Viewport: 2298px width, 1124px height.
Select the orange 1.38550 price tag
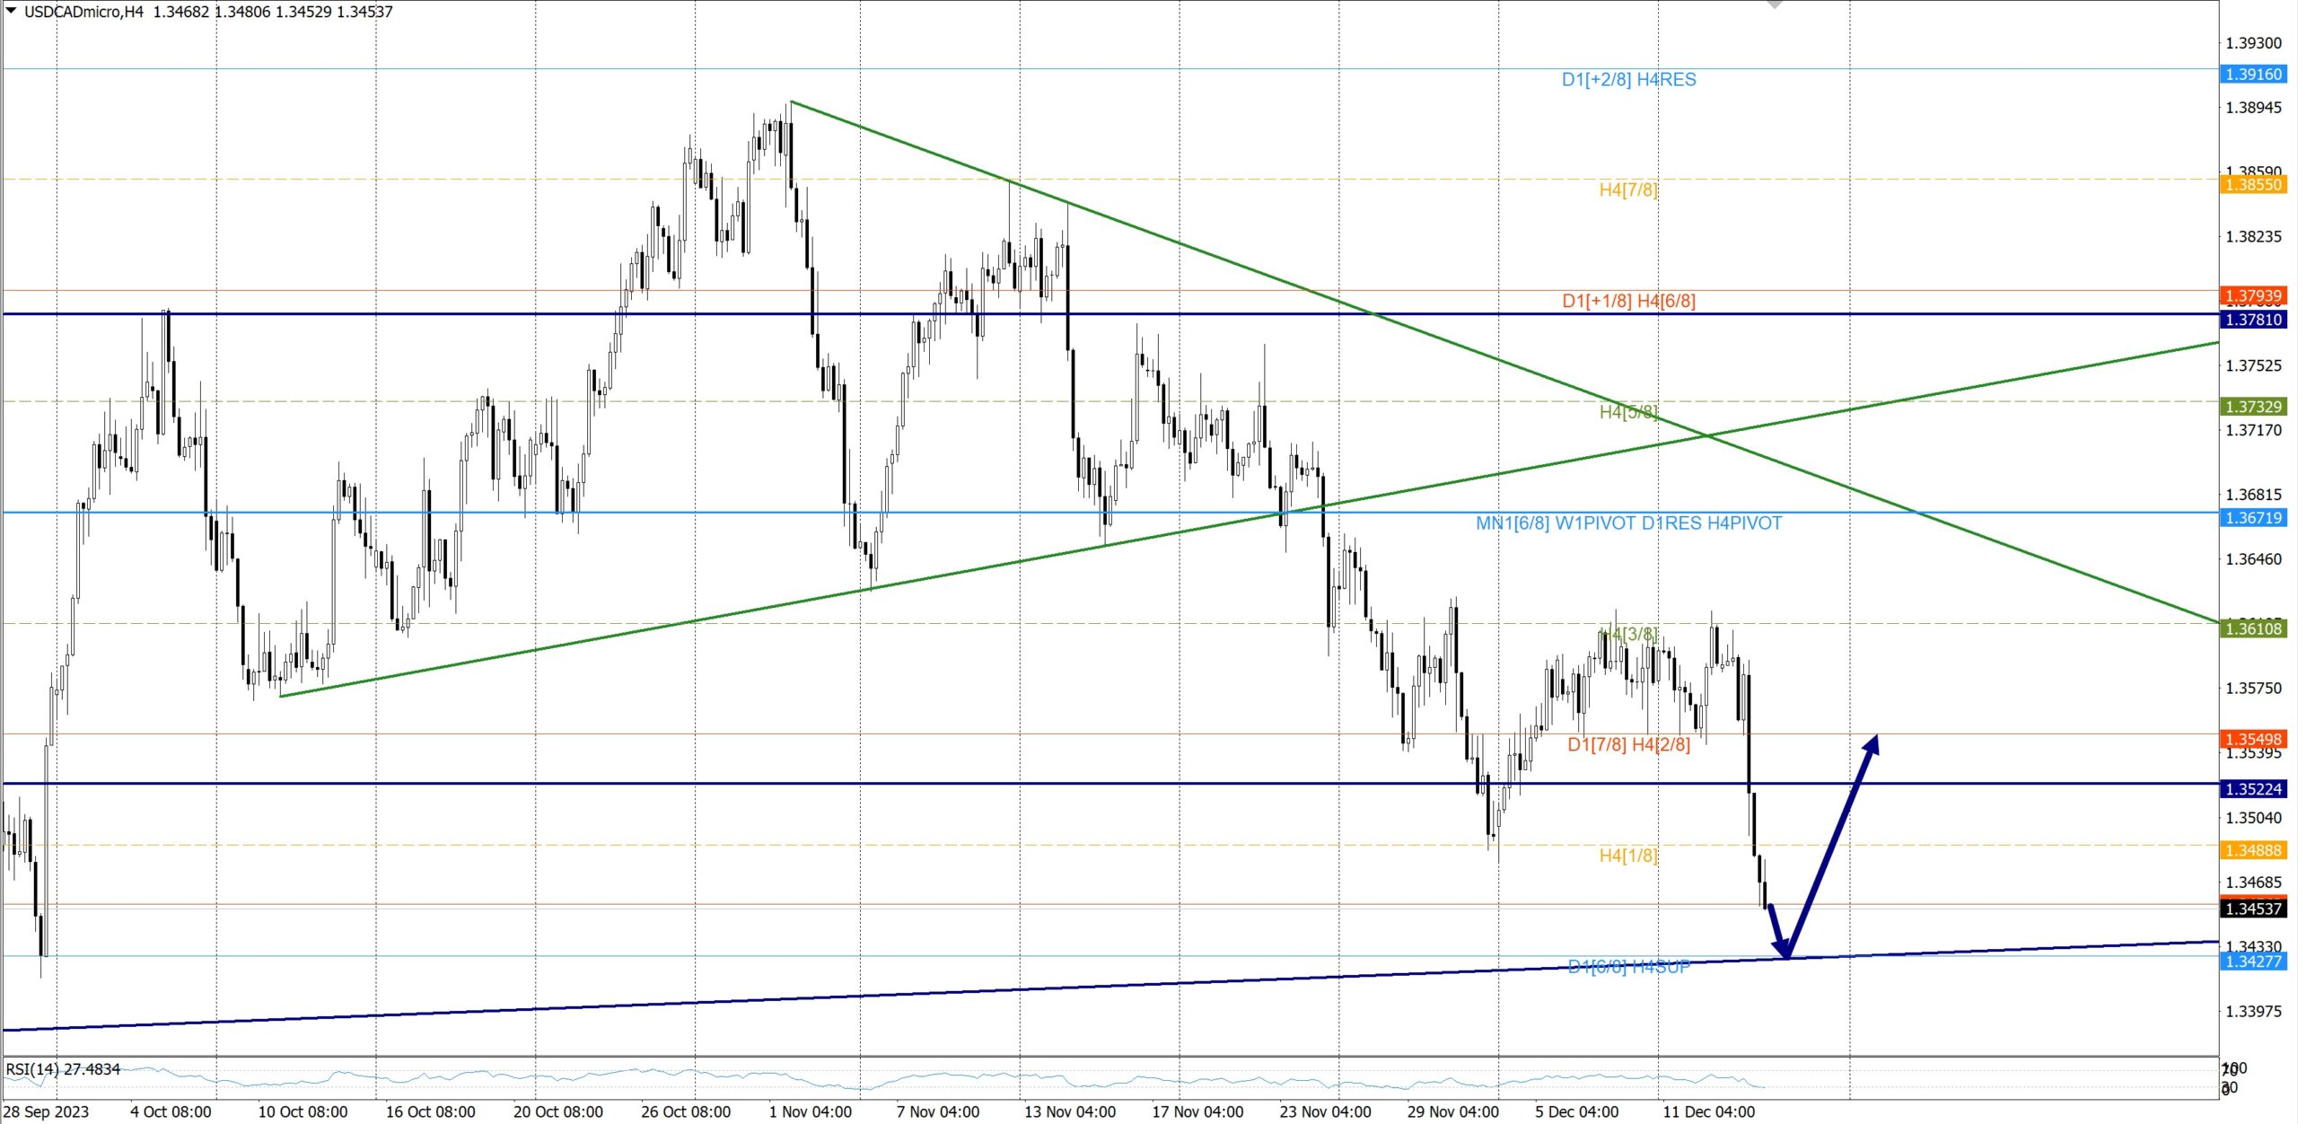2253,185
